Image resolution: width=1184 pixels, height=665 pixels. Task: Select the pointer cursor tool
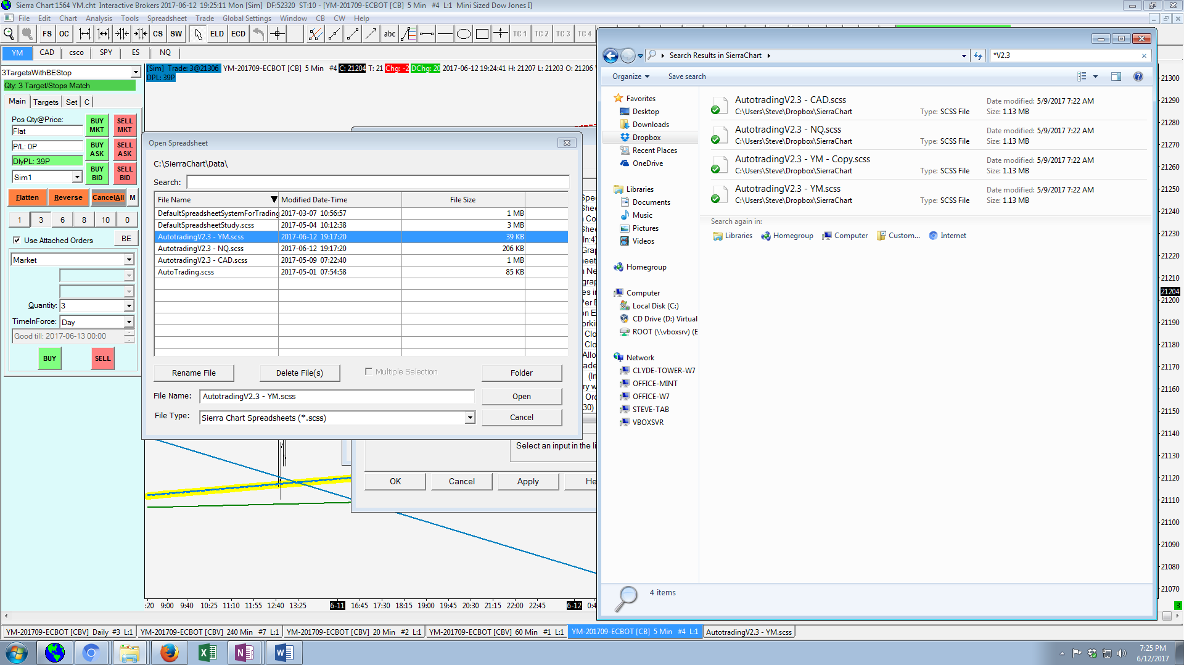tap(198, 34)
